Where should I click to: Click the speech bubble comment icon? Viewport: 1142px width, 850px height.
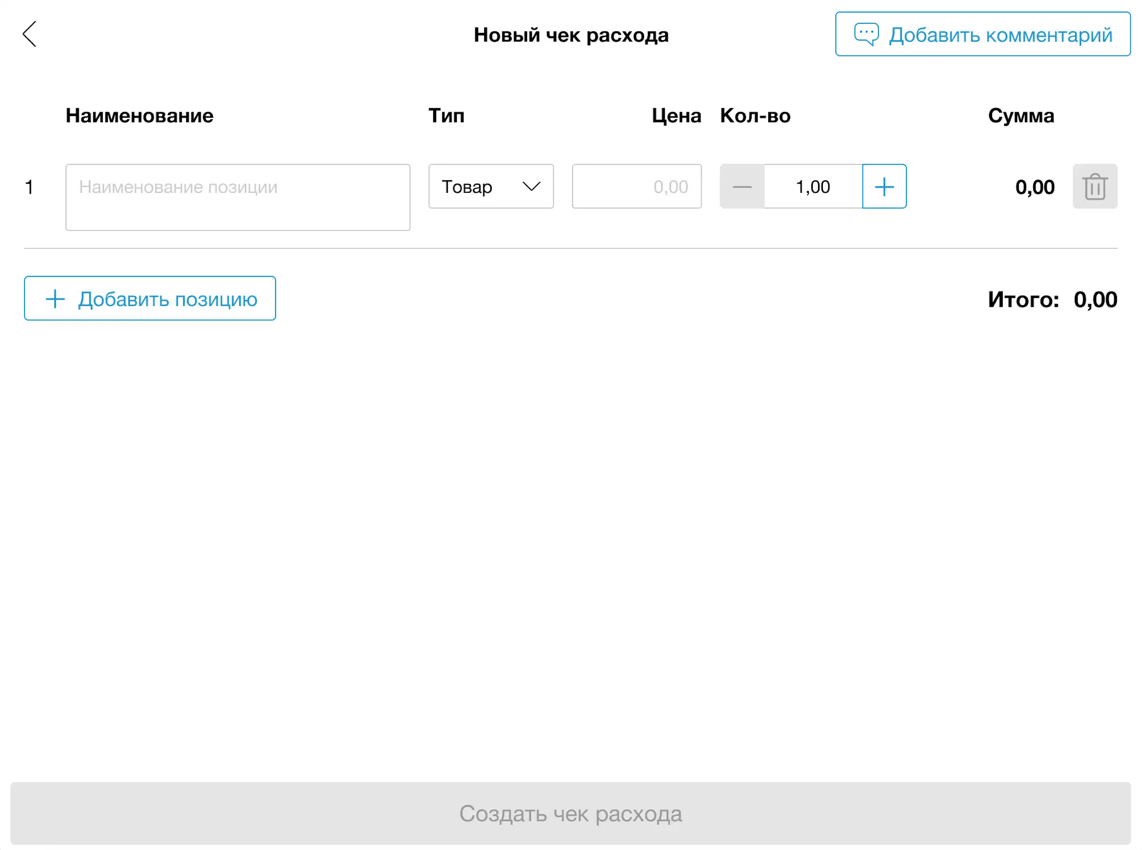pos(866,34)
